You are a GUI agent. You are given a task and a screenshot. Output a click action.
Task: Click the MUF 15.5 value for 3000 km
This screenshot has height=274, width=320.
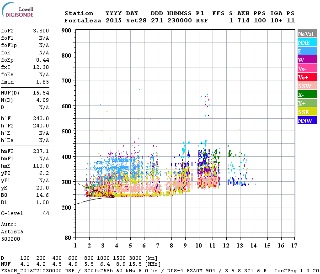point(135,264)
